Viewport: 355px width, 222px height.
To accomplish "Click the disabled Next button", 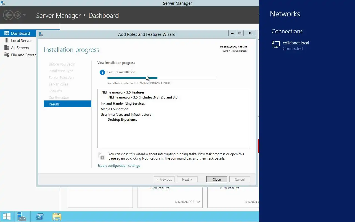I will coord(187,180).
